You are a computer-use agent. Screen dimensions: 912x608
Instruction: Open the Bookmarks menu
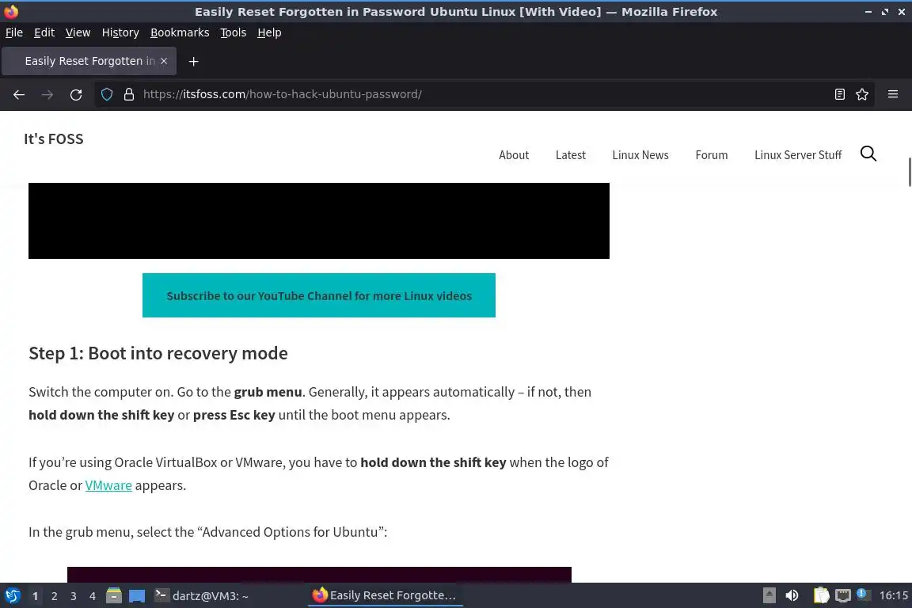point(180,32)
